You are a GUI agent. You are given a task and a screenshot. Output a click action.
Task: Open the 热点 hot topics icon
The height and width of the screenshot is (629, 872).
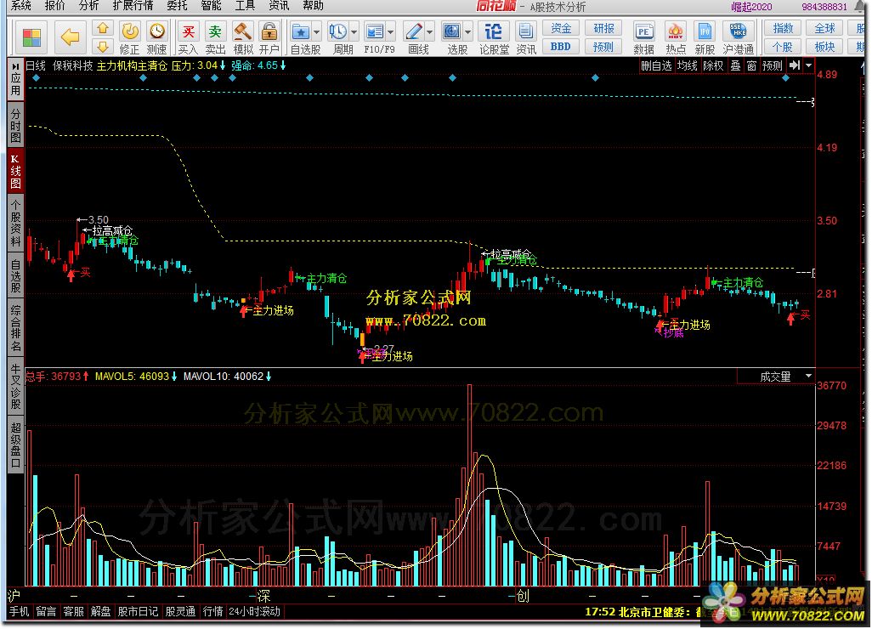pos(675,37)
